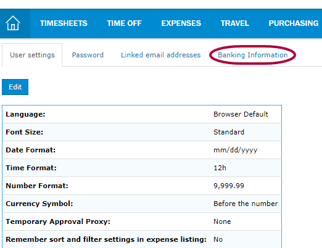Select the Font Size Standard value
The height and width of the screenshot is (248, 322).
[x=229, y=132]
